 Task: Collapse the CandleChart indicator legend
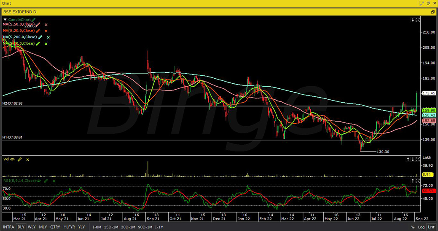5,20
